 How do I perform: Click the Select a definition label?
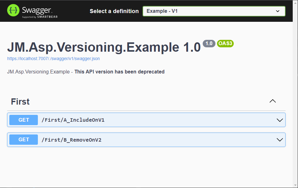114,11
